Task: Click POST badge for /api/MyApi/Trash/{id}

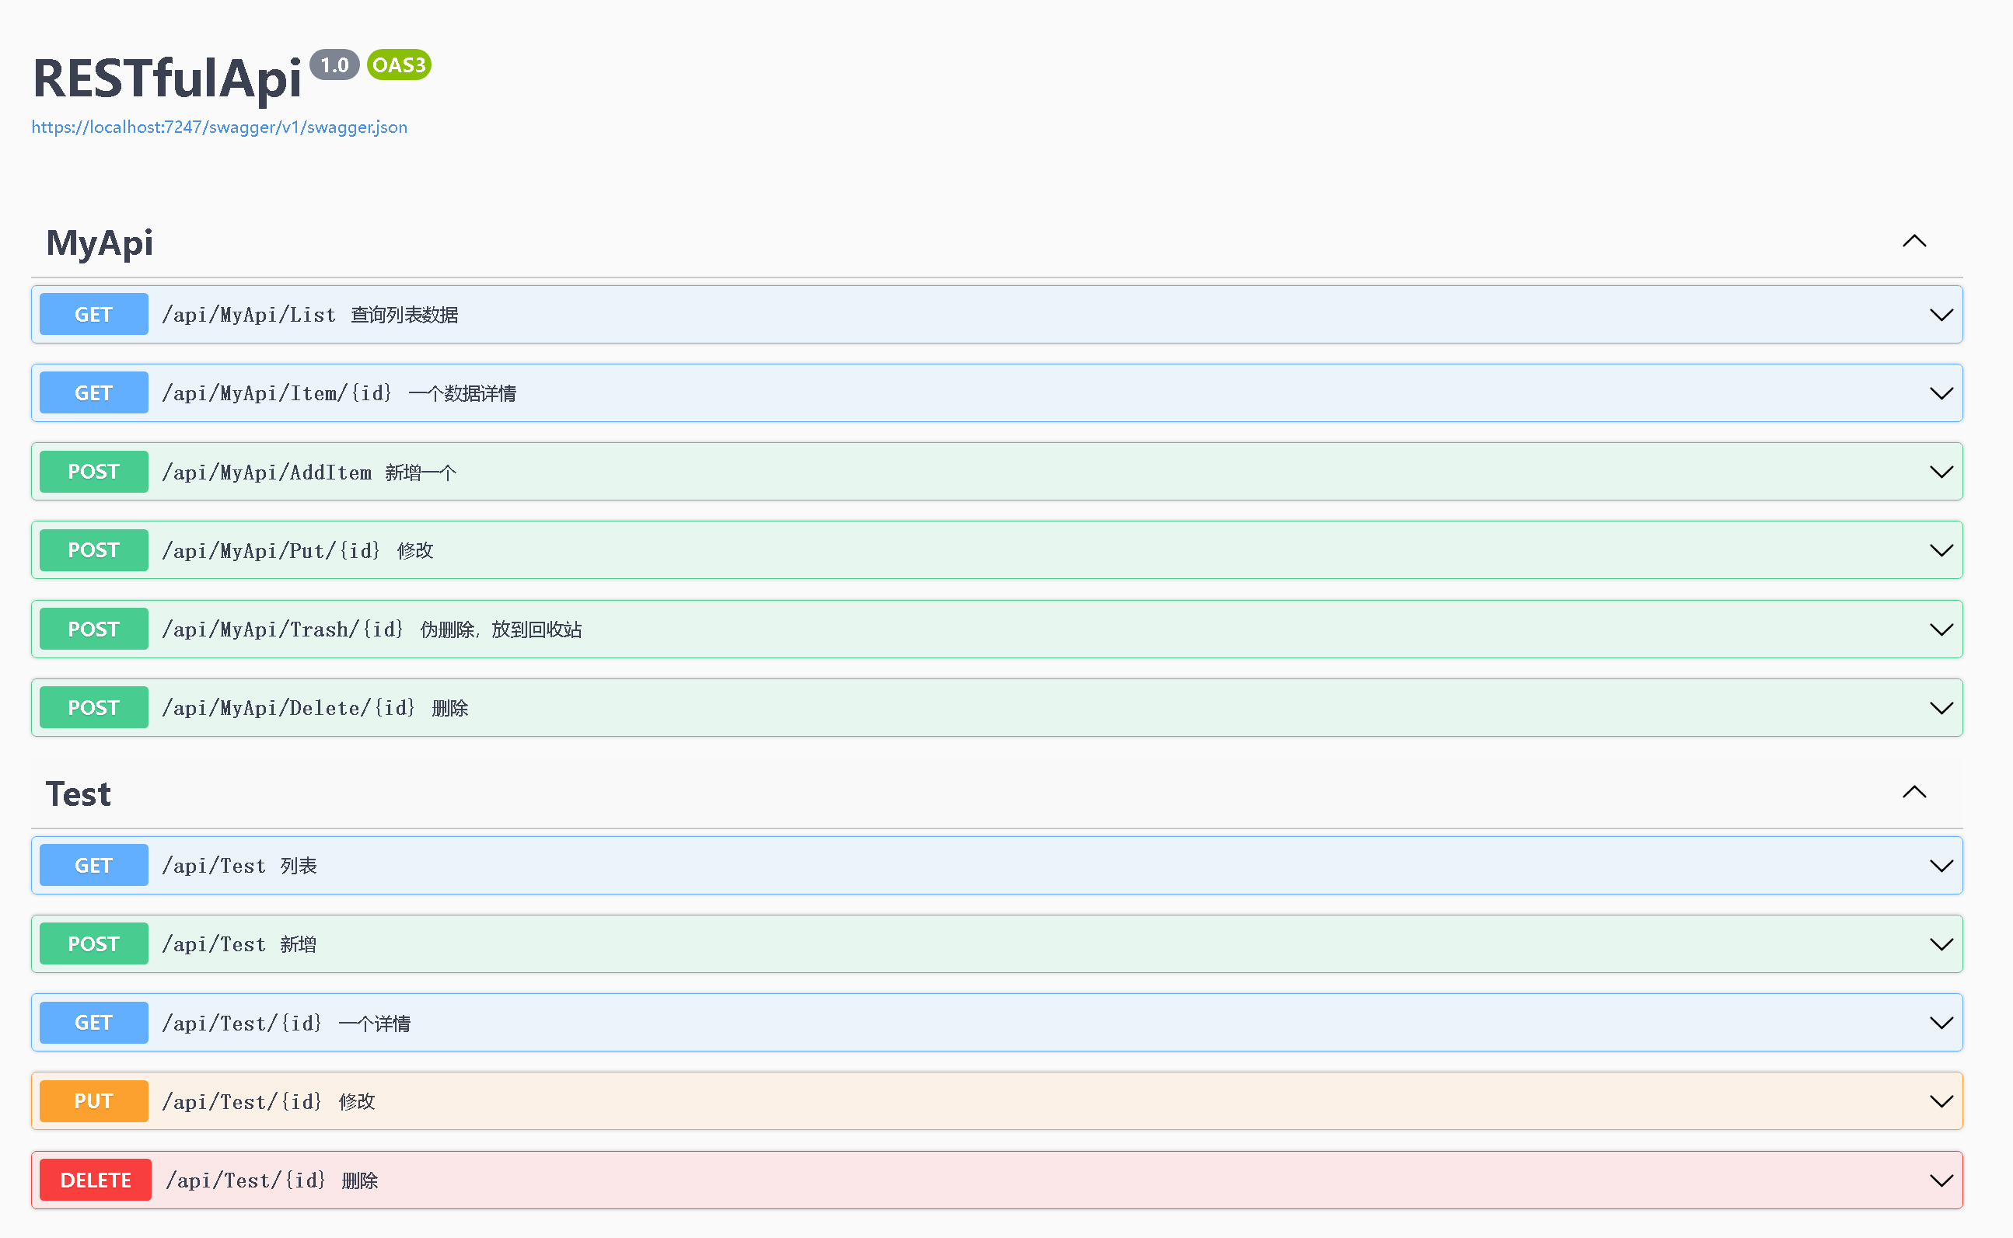Action: point(93,629)
